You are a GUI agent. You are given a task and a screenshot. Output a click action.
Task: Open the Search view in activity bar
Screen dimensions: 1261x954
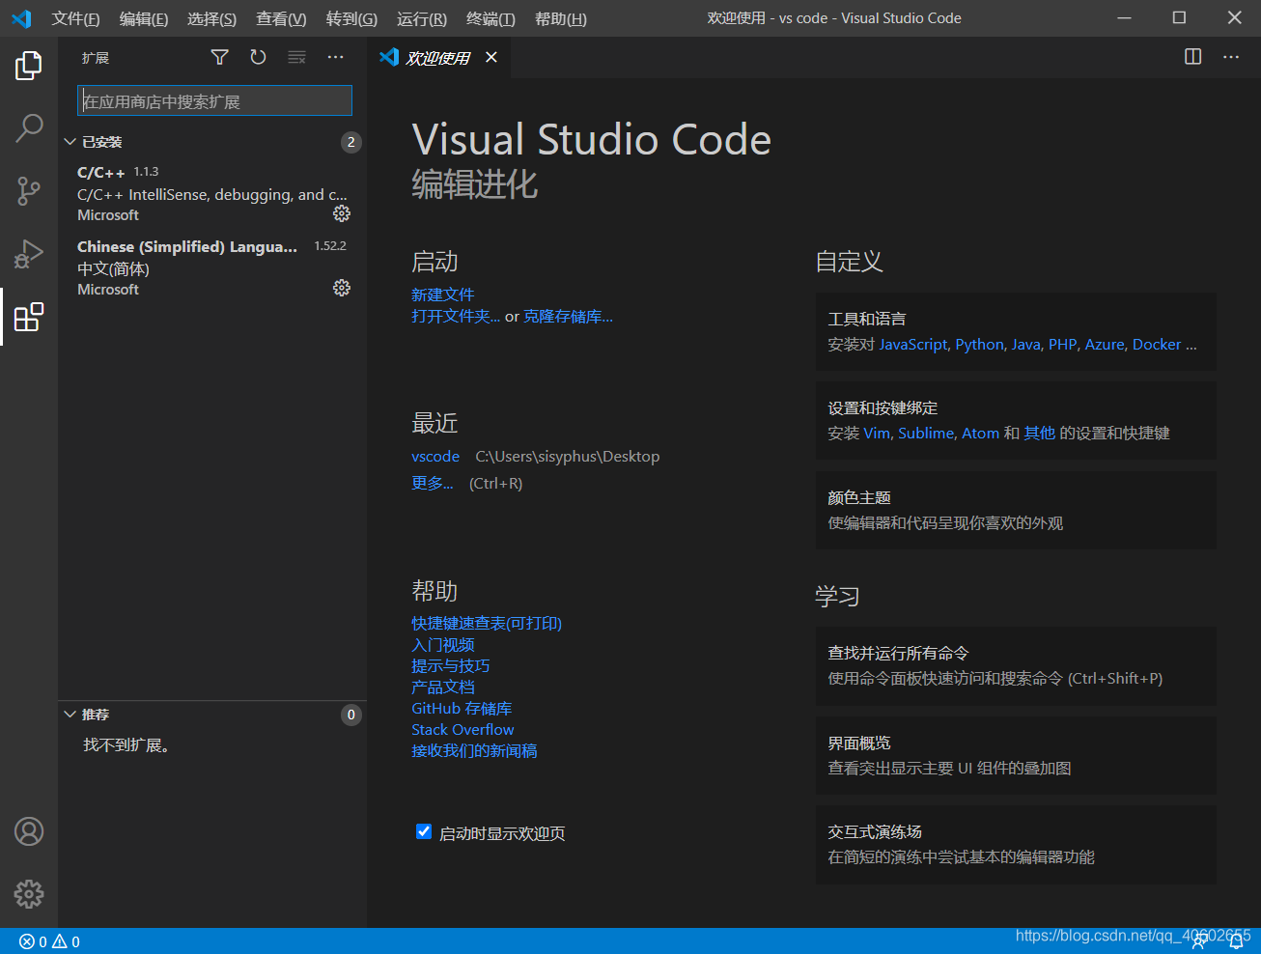pyautogui.click(x=29, y=127)
